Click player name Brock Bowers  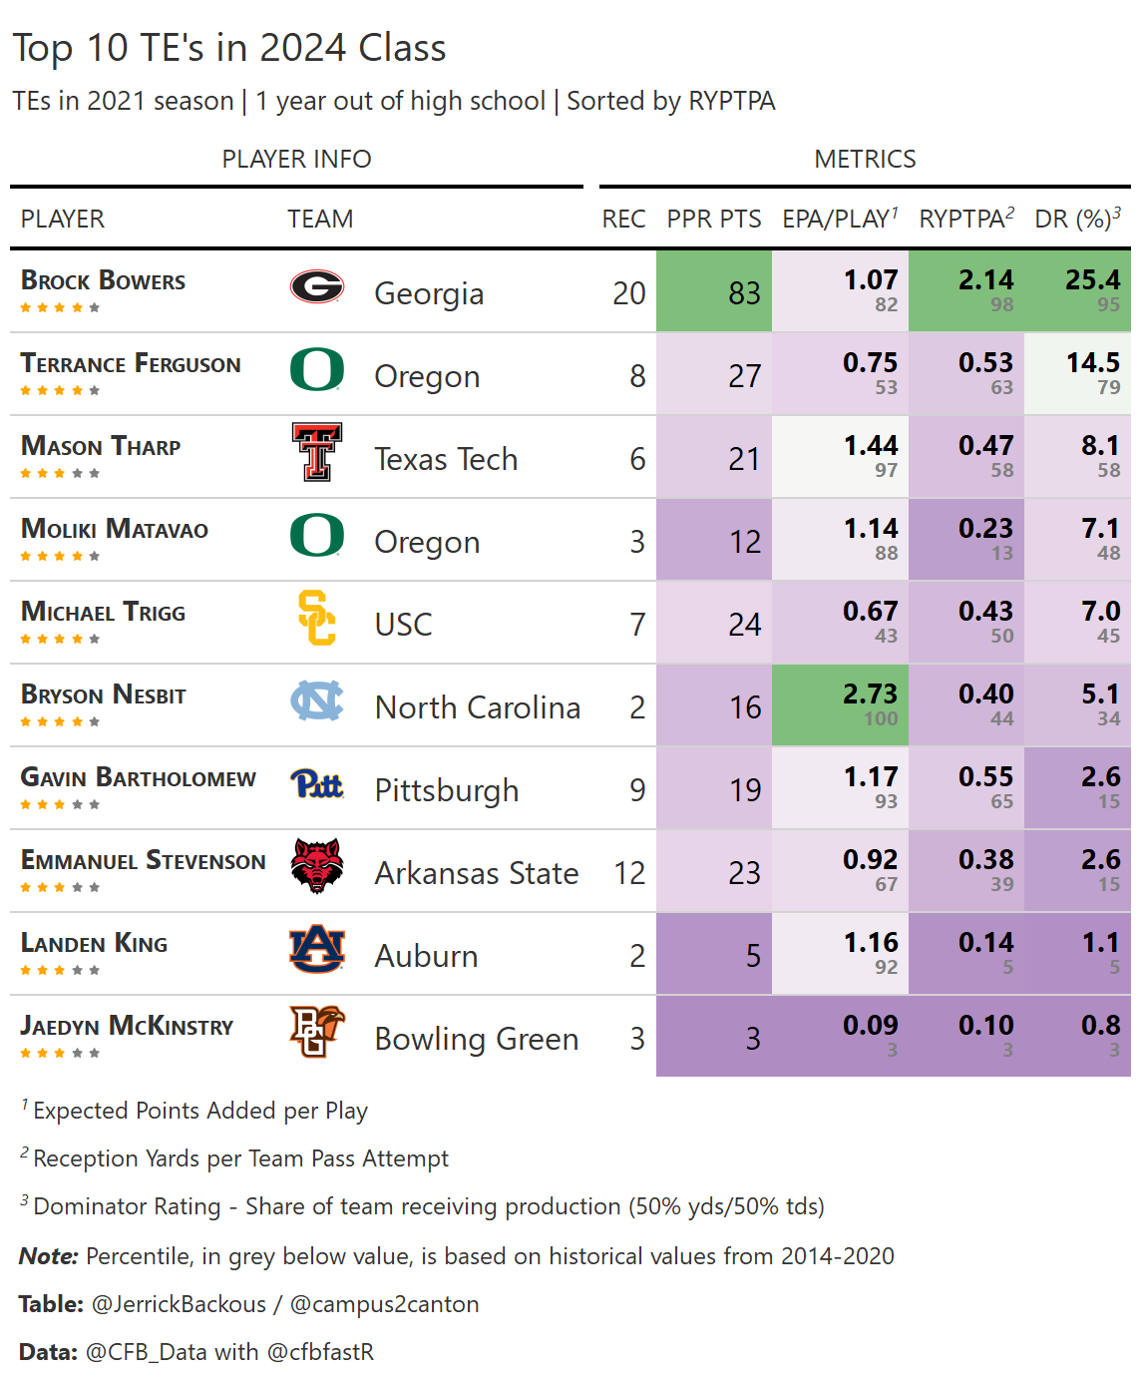(104, 281)
